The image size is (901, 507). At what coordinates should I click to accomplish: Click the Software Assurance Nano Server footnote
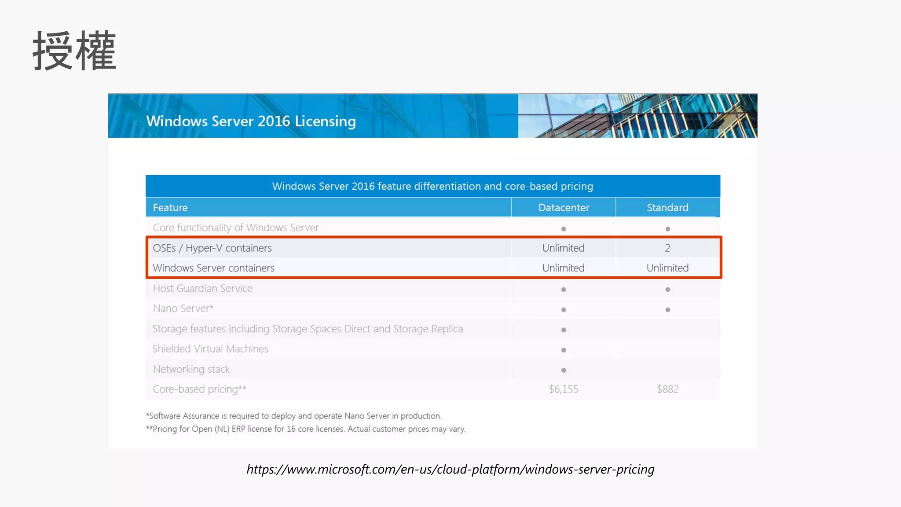tap(293, 416)
